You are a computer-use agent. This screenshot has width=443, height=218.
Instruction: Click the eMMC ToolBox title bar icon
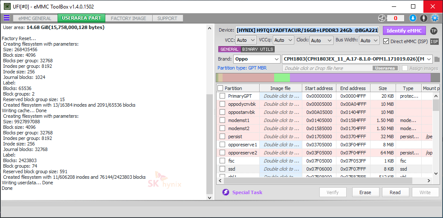[x=6, y=6]
